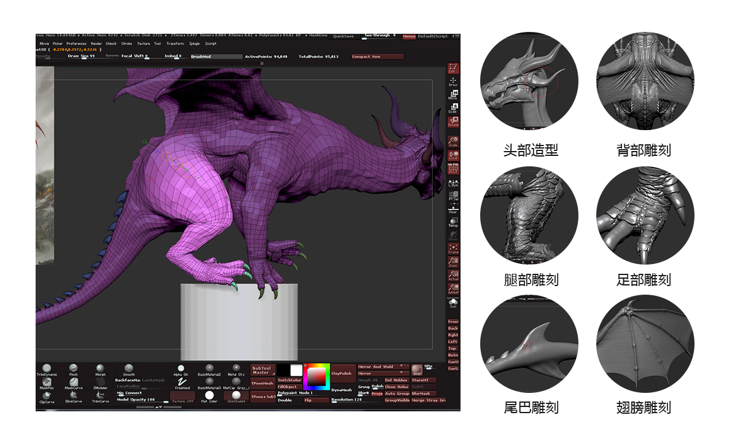Click the QuickSave button
This screenshot has width=743, height=442.
(x=344, y=36)
